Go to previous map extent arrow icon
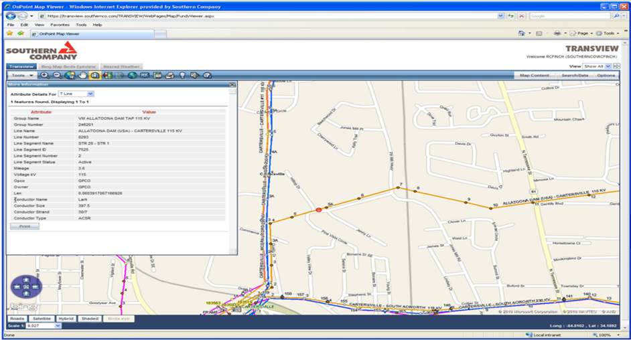 coord(107,75)
